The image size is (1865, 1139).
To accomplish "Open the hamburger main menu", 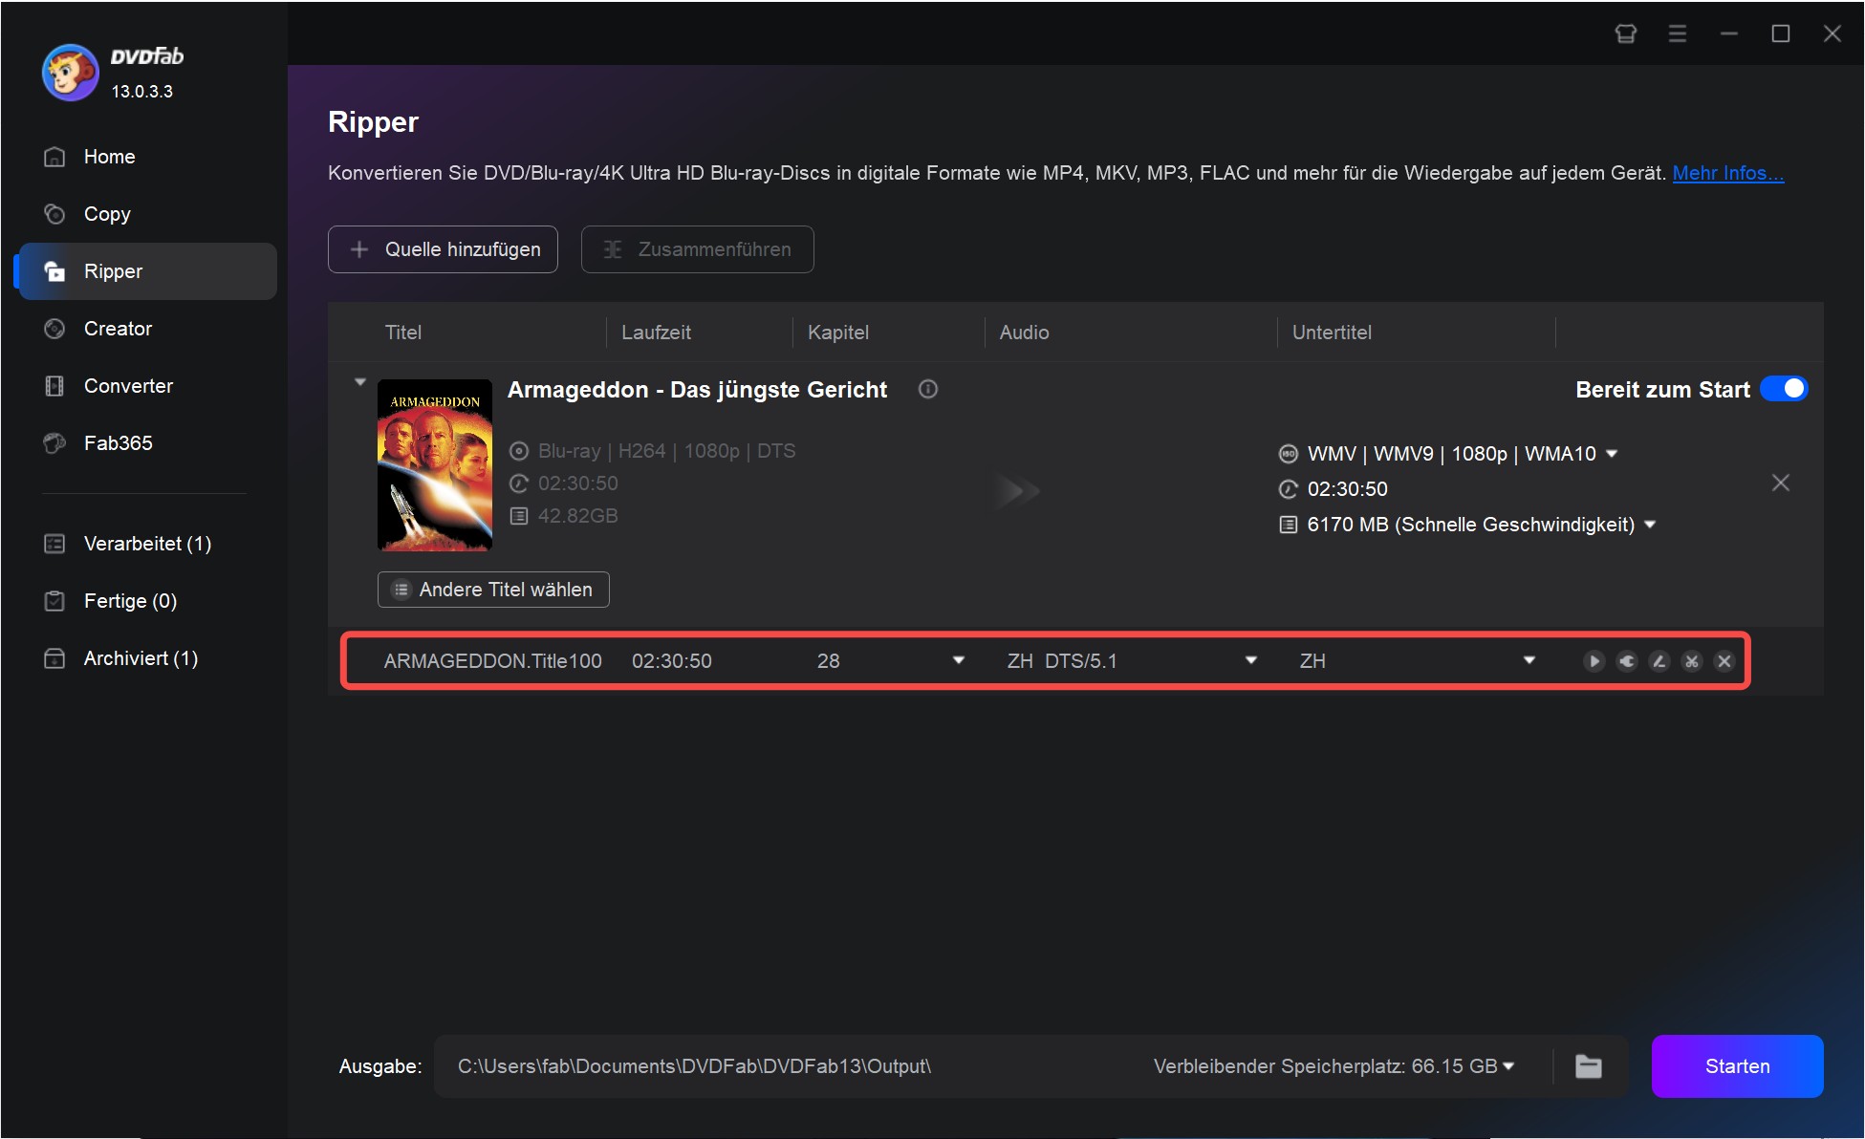I will click(1677, 33).
